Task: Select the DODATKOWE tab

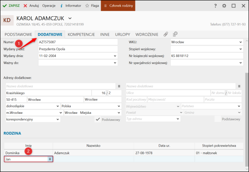Action: 50,34
